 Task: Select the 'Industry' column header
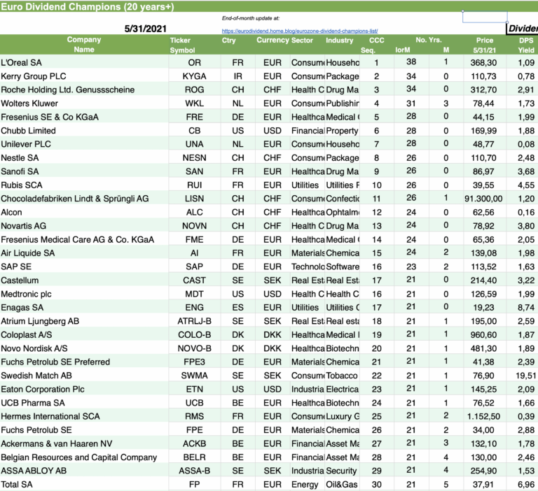(339, 41)
